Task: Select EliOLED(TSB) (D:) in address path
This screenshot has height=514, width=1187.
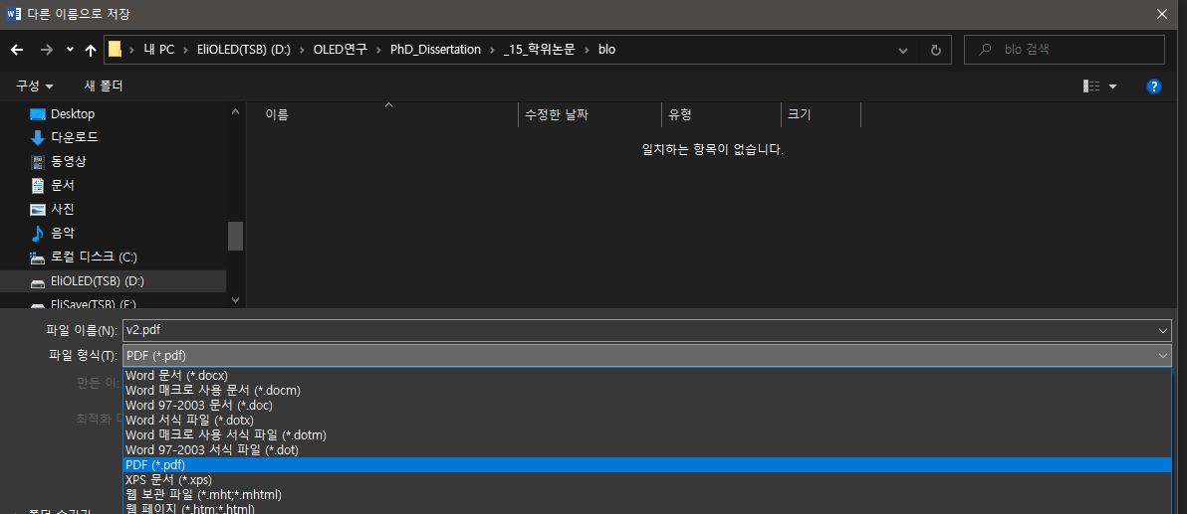Action: point(242,50)
